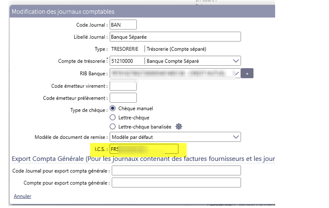
Task: Click the Compte de trésorerie code field 51210000
Action: [126, 61]
